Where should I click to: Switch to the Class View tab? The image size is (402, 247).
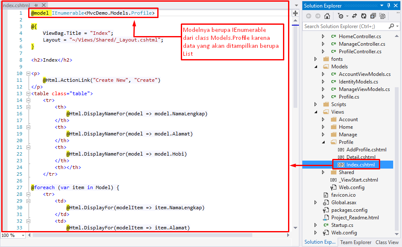[x=386, y=242]
